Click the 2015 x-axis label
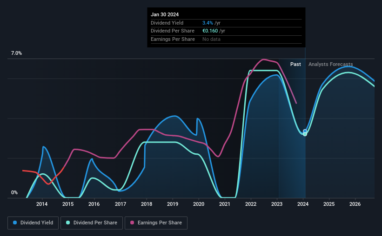 pos(68,204)
